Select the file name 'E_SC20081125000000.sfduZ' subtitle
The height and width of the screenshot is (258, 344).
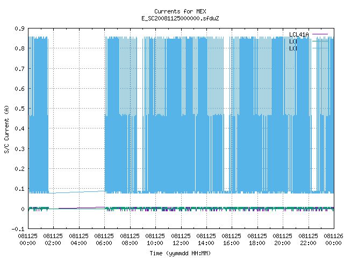click(180, 18)
